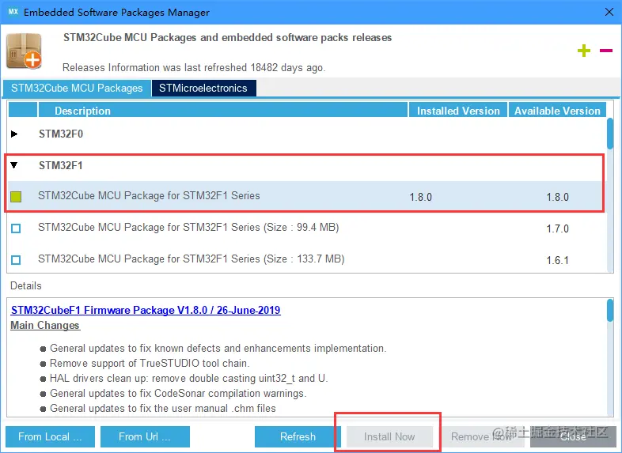This screenshot has width=622, height=453.
Task: Click 'HAL drivers clean up' bullet line
Action: tap(188, 378)
